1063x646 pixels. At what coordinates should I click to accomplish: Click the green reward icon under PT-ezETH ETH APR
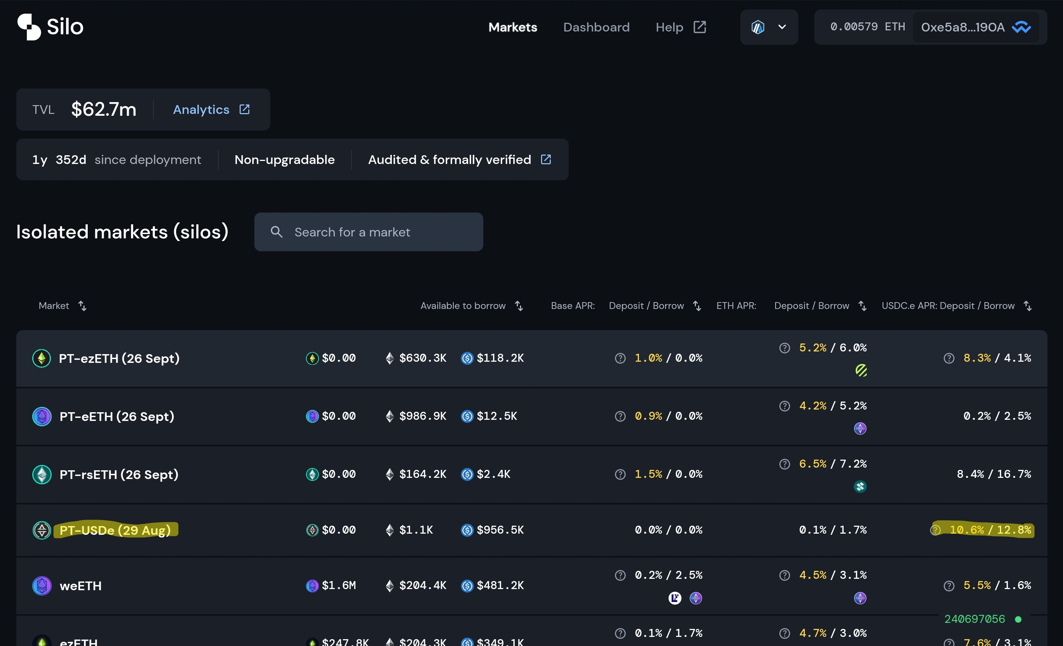coord(861,370)
